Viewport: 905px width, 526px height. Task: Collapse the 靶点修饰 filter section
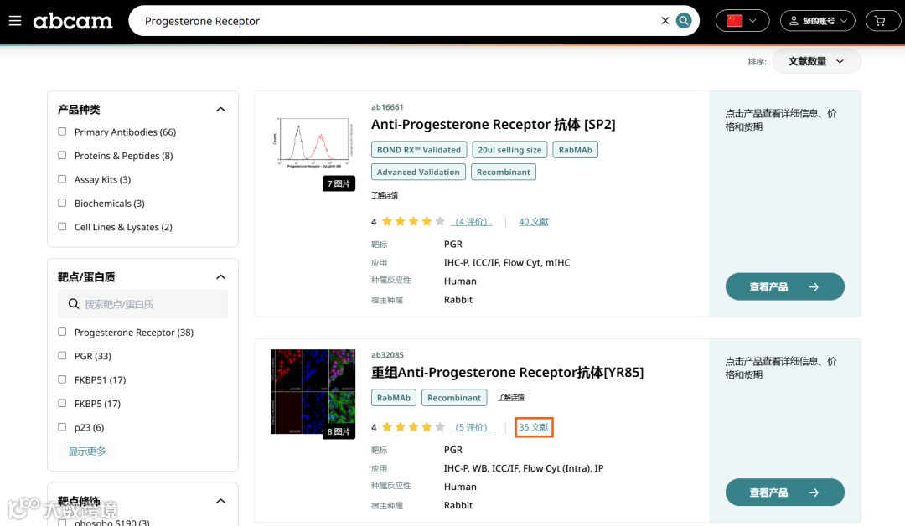(220, 501)
